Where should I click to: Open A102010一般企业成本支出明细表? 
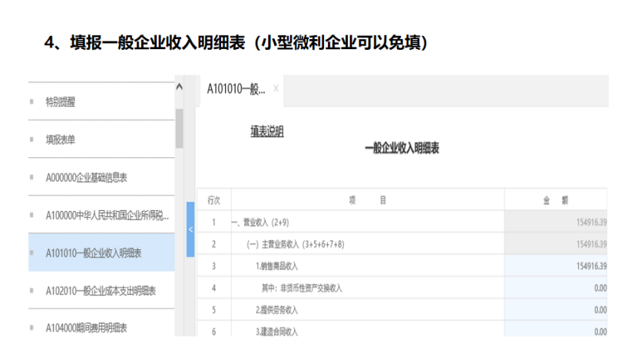(x=101, y=291)
